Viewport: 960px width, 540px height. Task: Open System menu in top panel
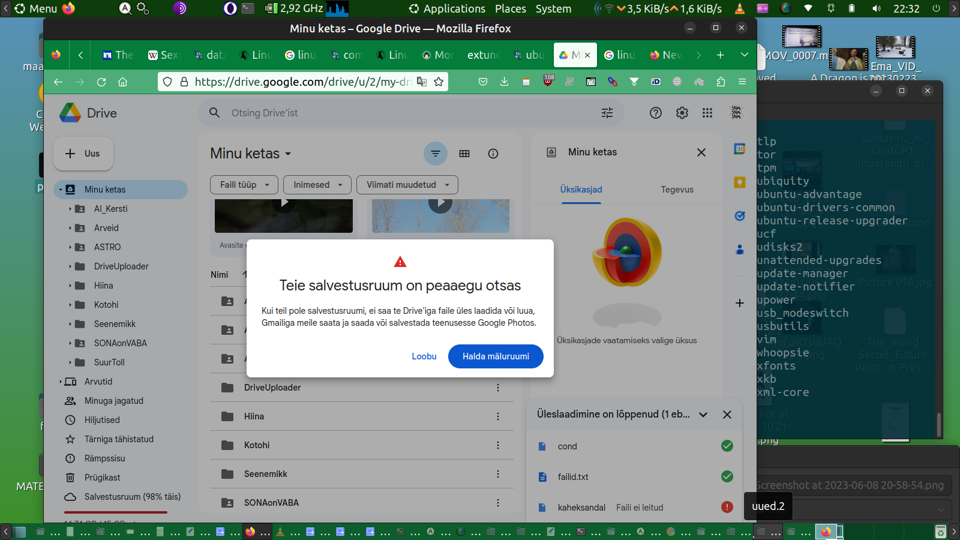point(553,8)
